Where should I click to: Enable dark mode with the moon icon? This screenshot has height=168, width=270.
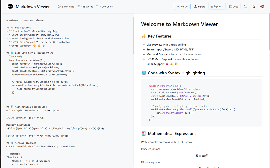tap(245, 6)
